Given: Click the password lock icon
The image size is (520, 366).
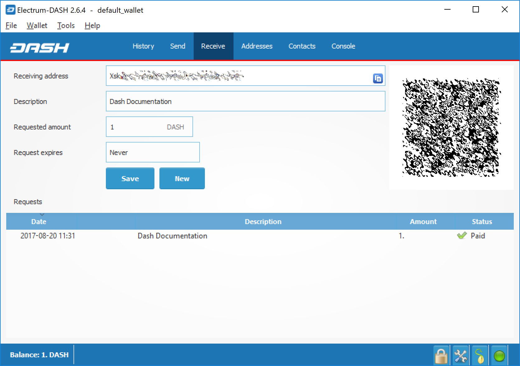Looking at the screenshot, I should click(x=441, y=356).
